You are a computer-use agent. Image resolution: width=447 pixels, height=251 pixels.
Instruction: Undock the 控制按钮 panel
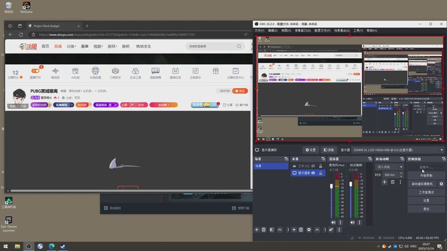pos(444,159)
